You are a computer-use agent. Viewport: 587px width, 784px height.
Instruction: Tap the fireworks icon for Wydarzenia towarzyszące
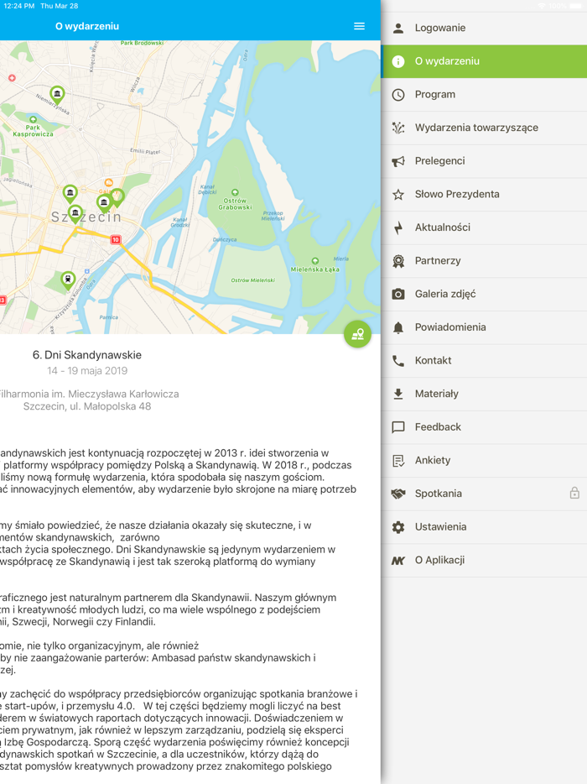coord(398,128)
